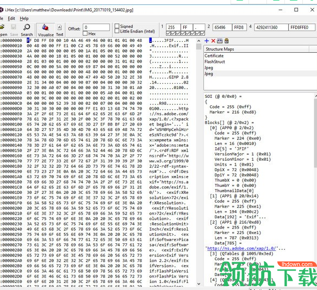
Task: Click the 'Blocks[] (@ 2/0x2) =' line
Action: [x=229, y=123]
